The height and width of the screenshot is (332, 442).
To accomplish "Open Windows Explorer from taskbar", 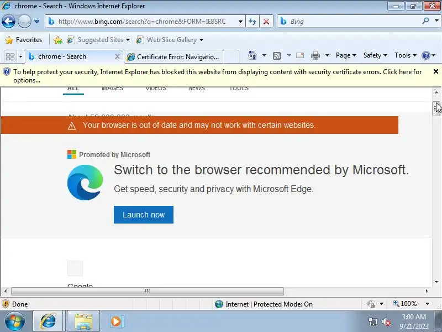I will click(x=83, y=321).
